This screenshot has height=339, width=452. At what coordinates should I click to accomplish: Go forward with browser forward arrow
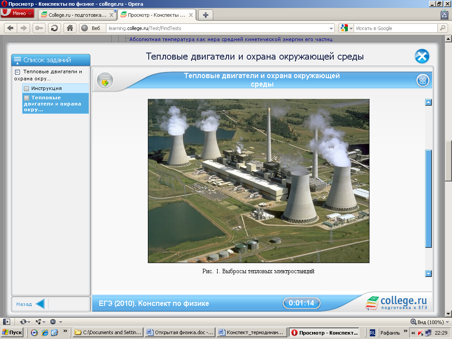24,28
